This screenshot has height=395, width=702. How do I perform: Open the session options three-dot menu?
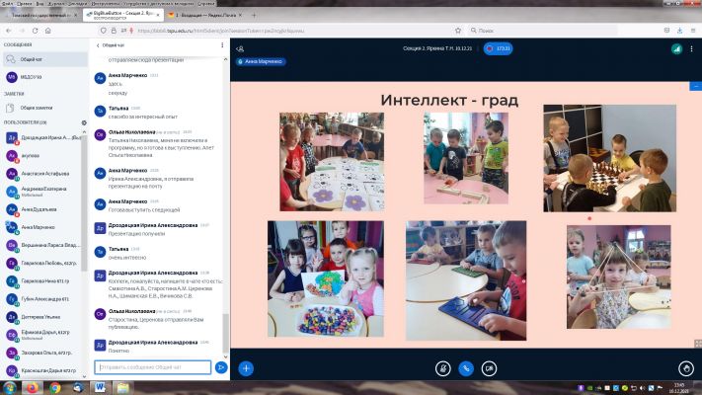pyautogui.click(x=692, y=47)
